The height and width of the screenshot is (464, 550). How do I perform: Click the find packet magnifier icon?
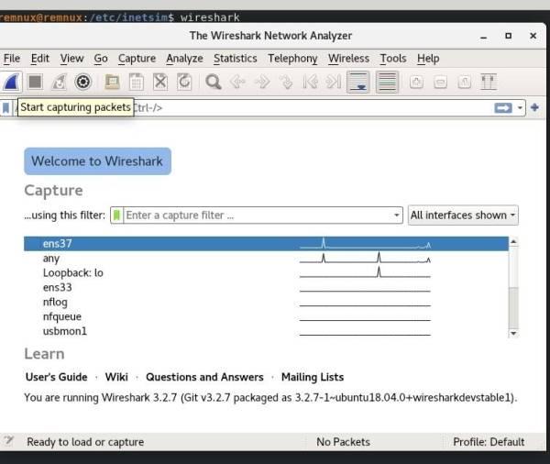point(213,83)
